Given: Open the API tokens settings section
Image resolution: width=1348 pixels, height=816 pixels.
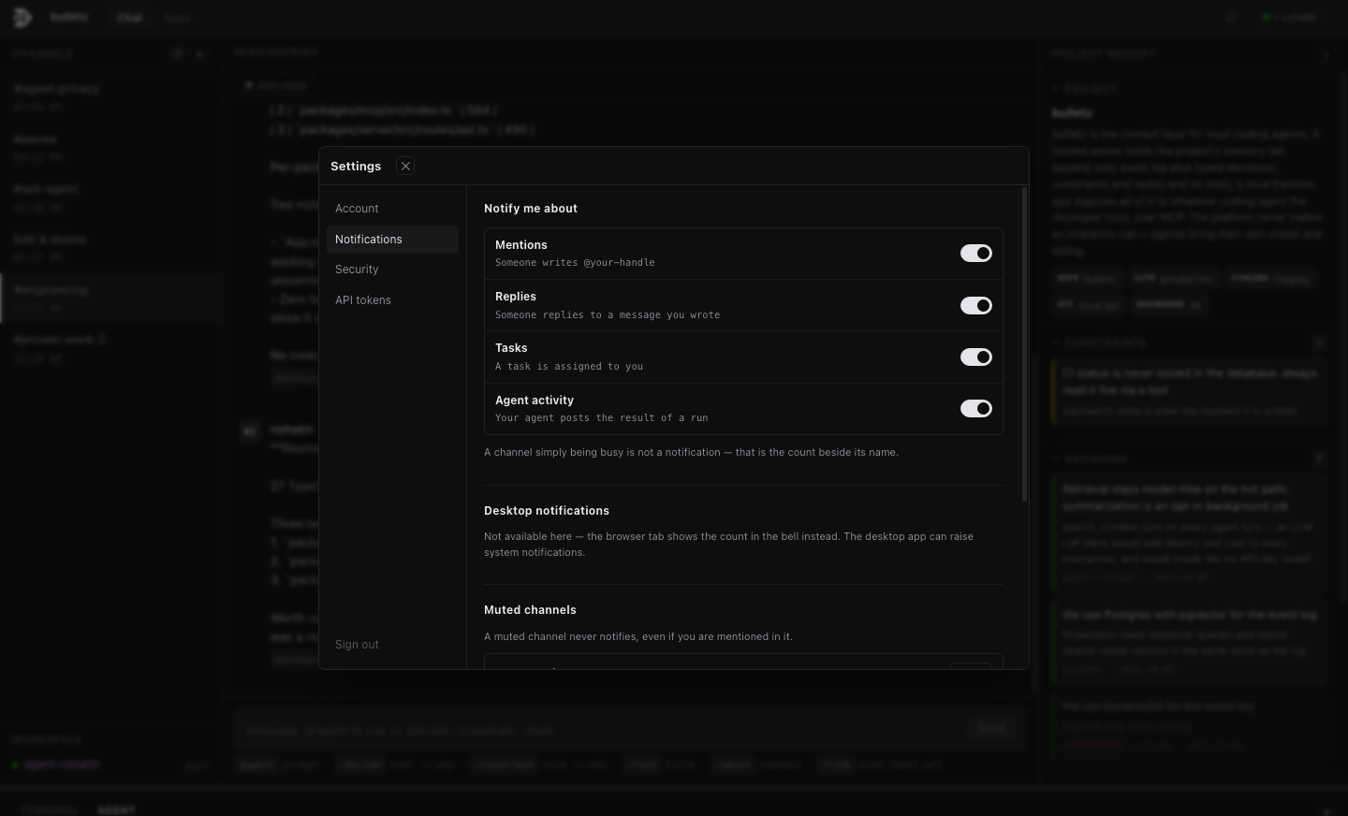Looking at the screenshot, I should [392, 300].
